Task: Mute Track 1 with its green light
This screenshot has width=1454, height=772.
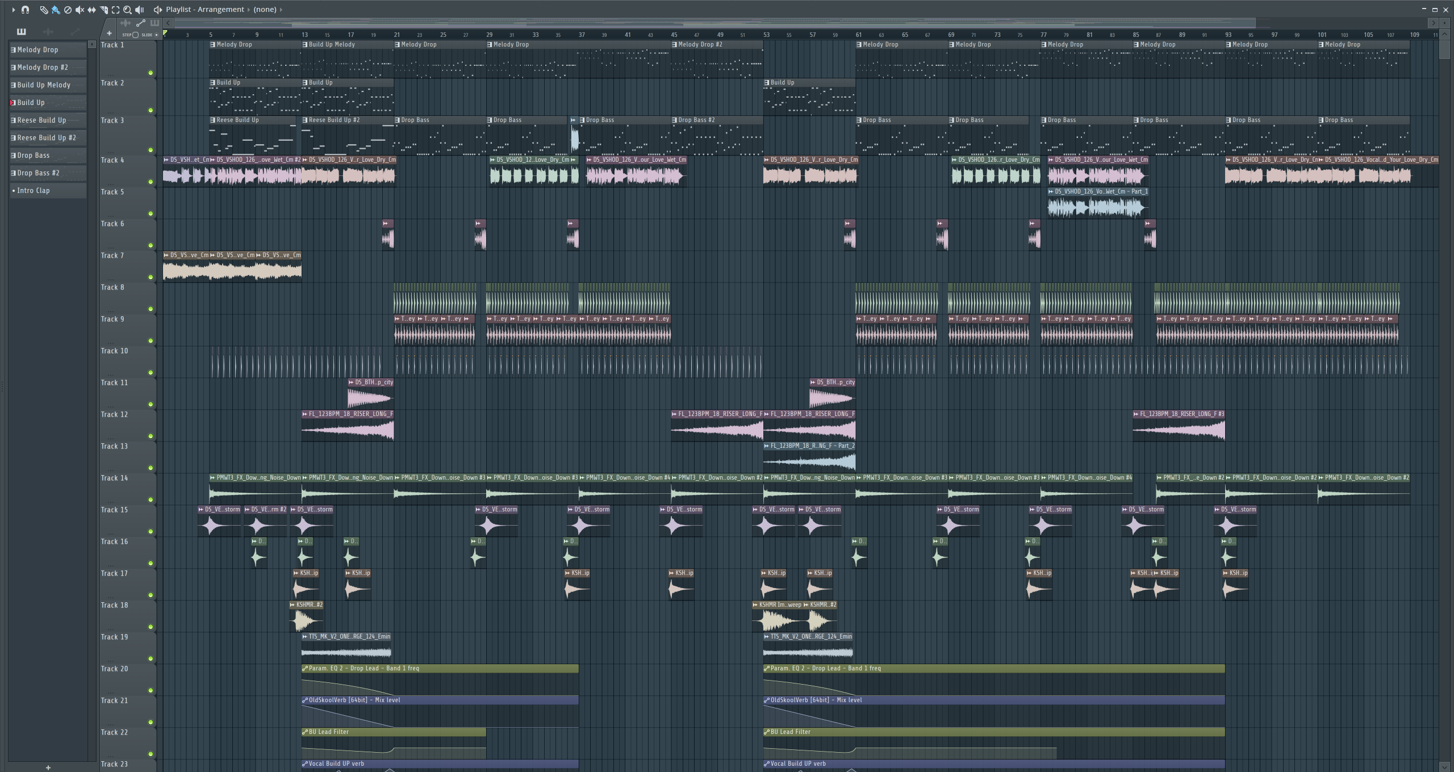Action: 151,73
